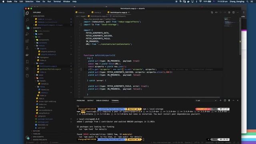Open the Docker view in activity bar

click(x=27, y=55)
